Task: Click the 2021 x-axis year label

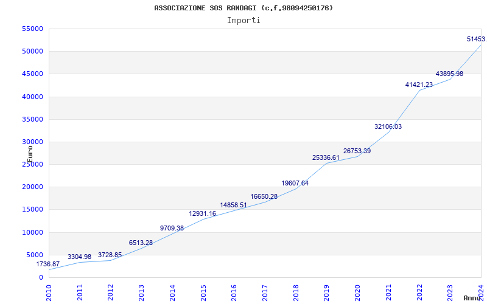Action: (388, 293)
